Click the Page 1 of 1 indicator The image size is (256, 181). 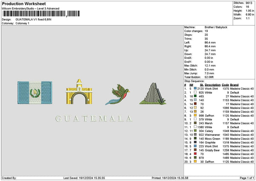point(247,178)
